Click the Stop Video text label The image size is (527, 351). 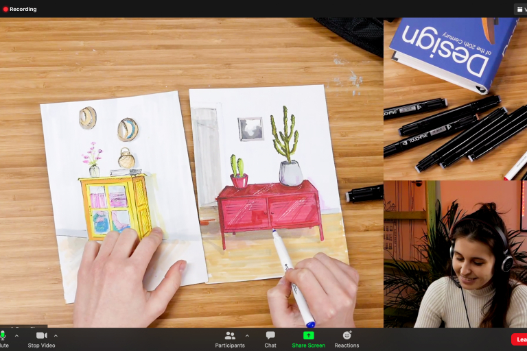coord(41,346)
